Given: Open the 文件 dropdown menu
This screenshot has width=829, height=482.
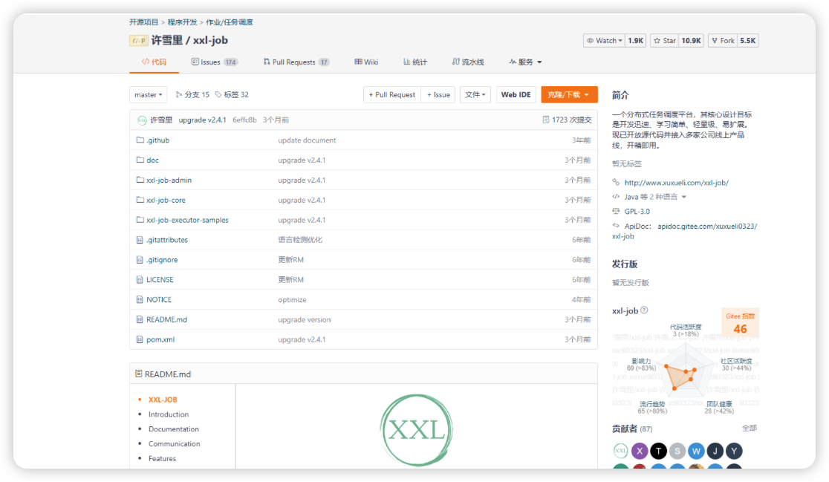Looking at the screenshot, I should coord(475,94).
